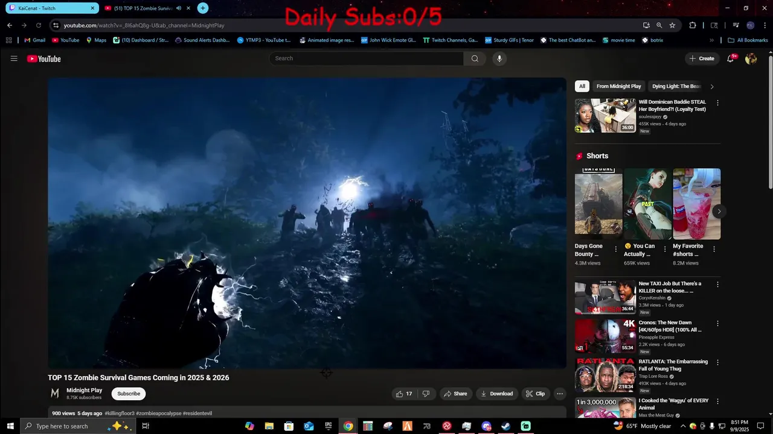Open the Gmail bookmark

pyautogui.click(x=34, y=40)
